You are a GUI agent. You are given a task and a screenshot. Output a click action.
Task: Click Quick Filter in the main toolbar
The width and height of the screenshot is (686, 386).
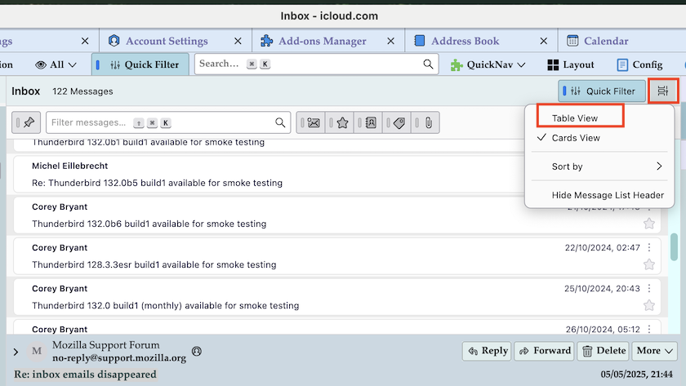tap(140, 64)
